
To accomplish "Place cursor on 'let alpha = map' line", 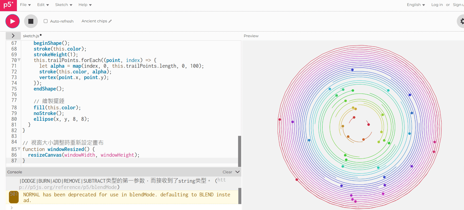I will point(122,66).
